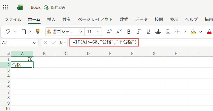The height and width of the screenshot is (111, 213).
Task: Toggle Double underline formatting
Action: (168, 32)
